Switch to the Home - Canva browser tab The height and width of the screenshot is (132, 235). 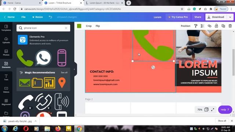point(22,3)
